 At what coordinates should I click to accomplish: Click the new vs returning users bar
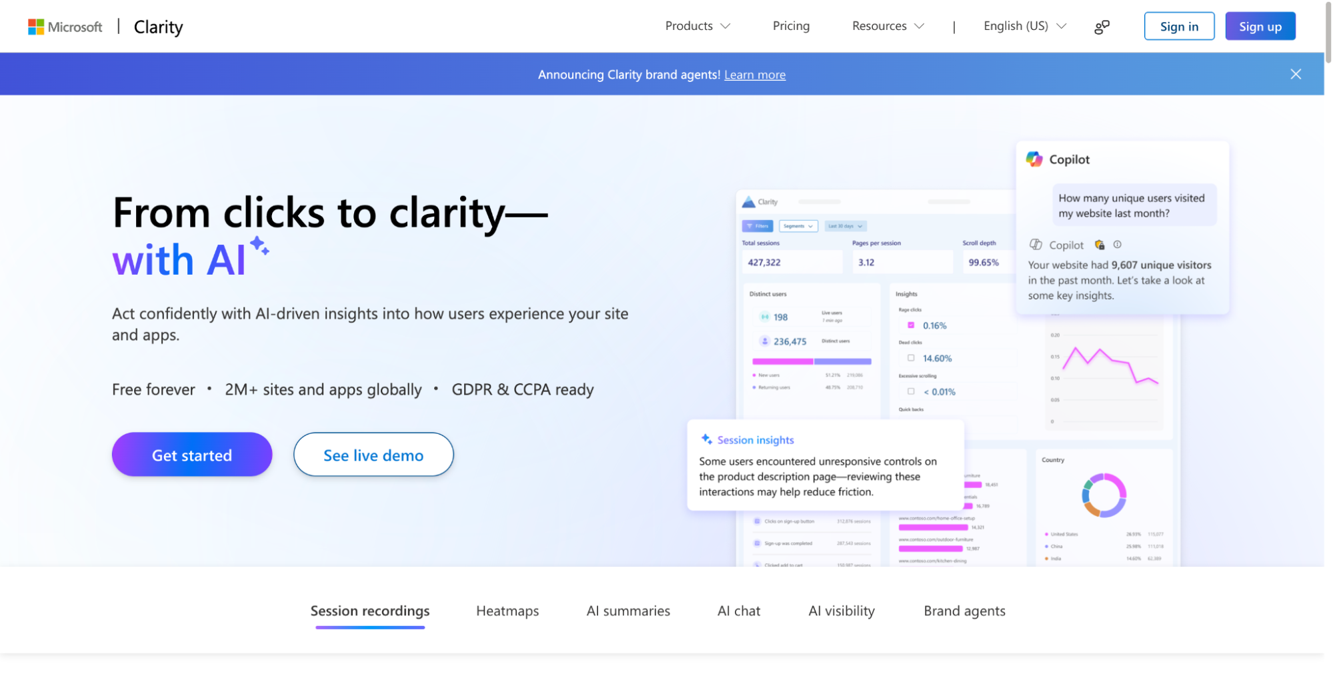tap(812, 361)
